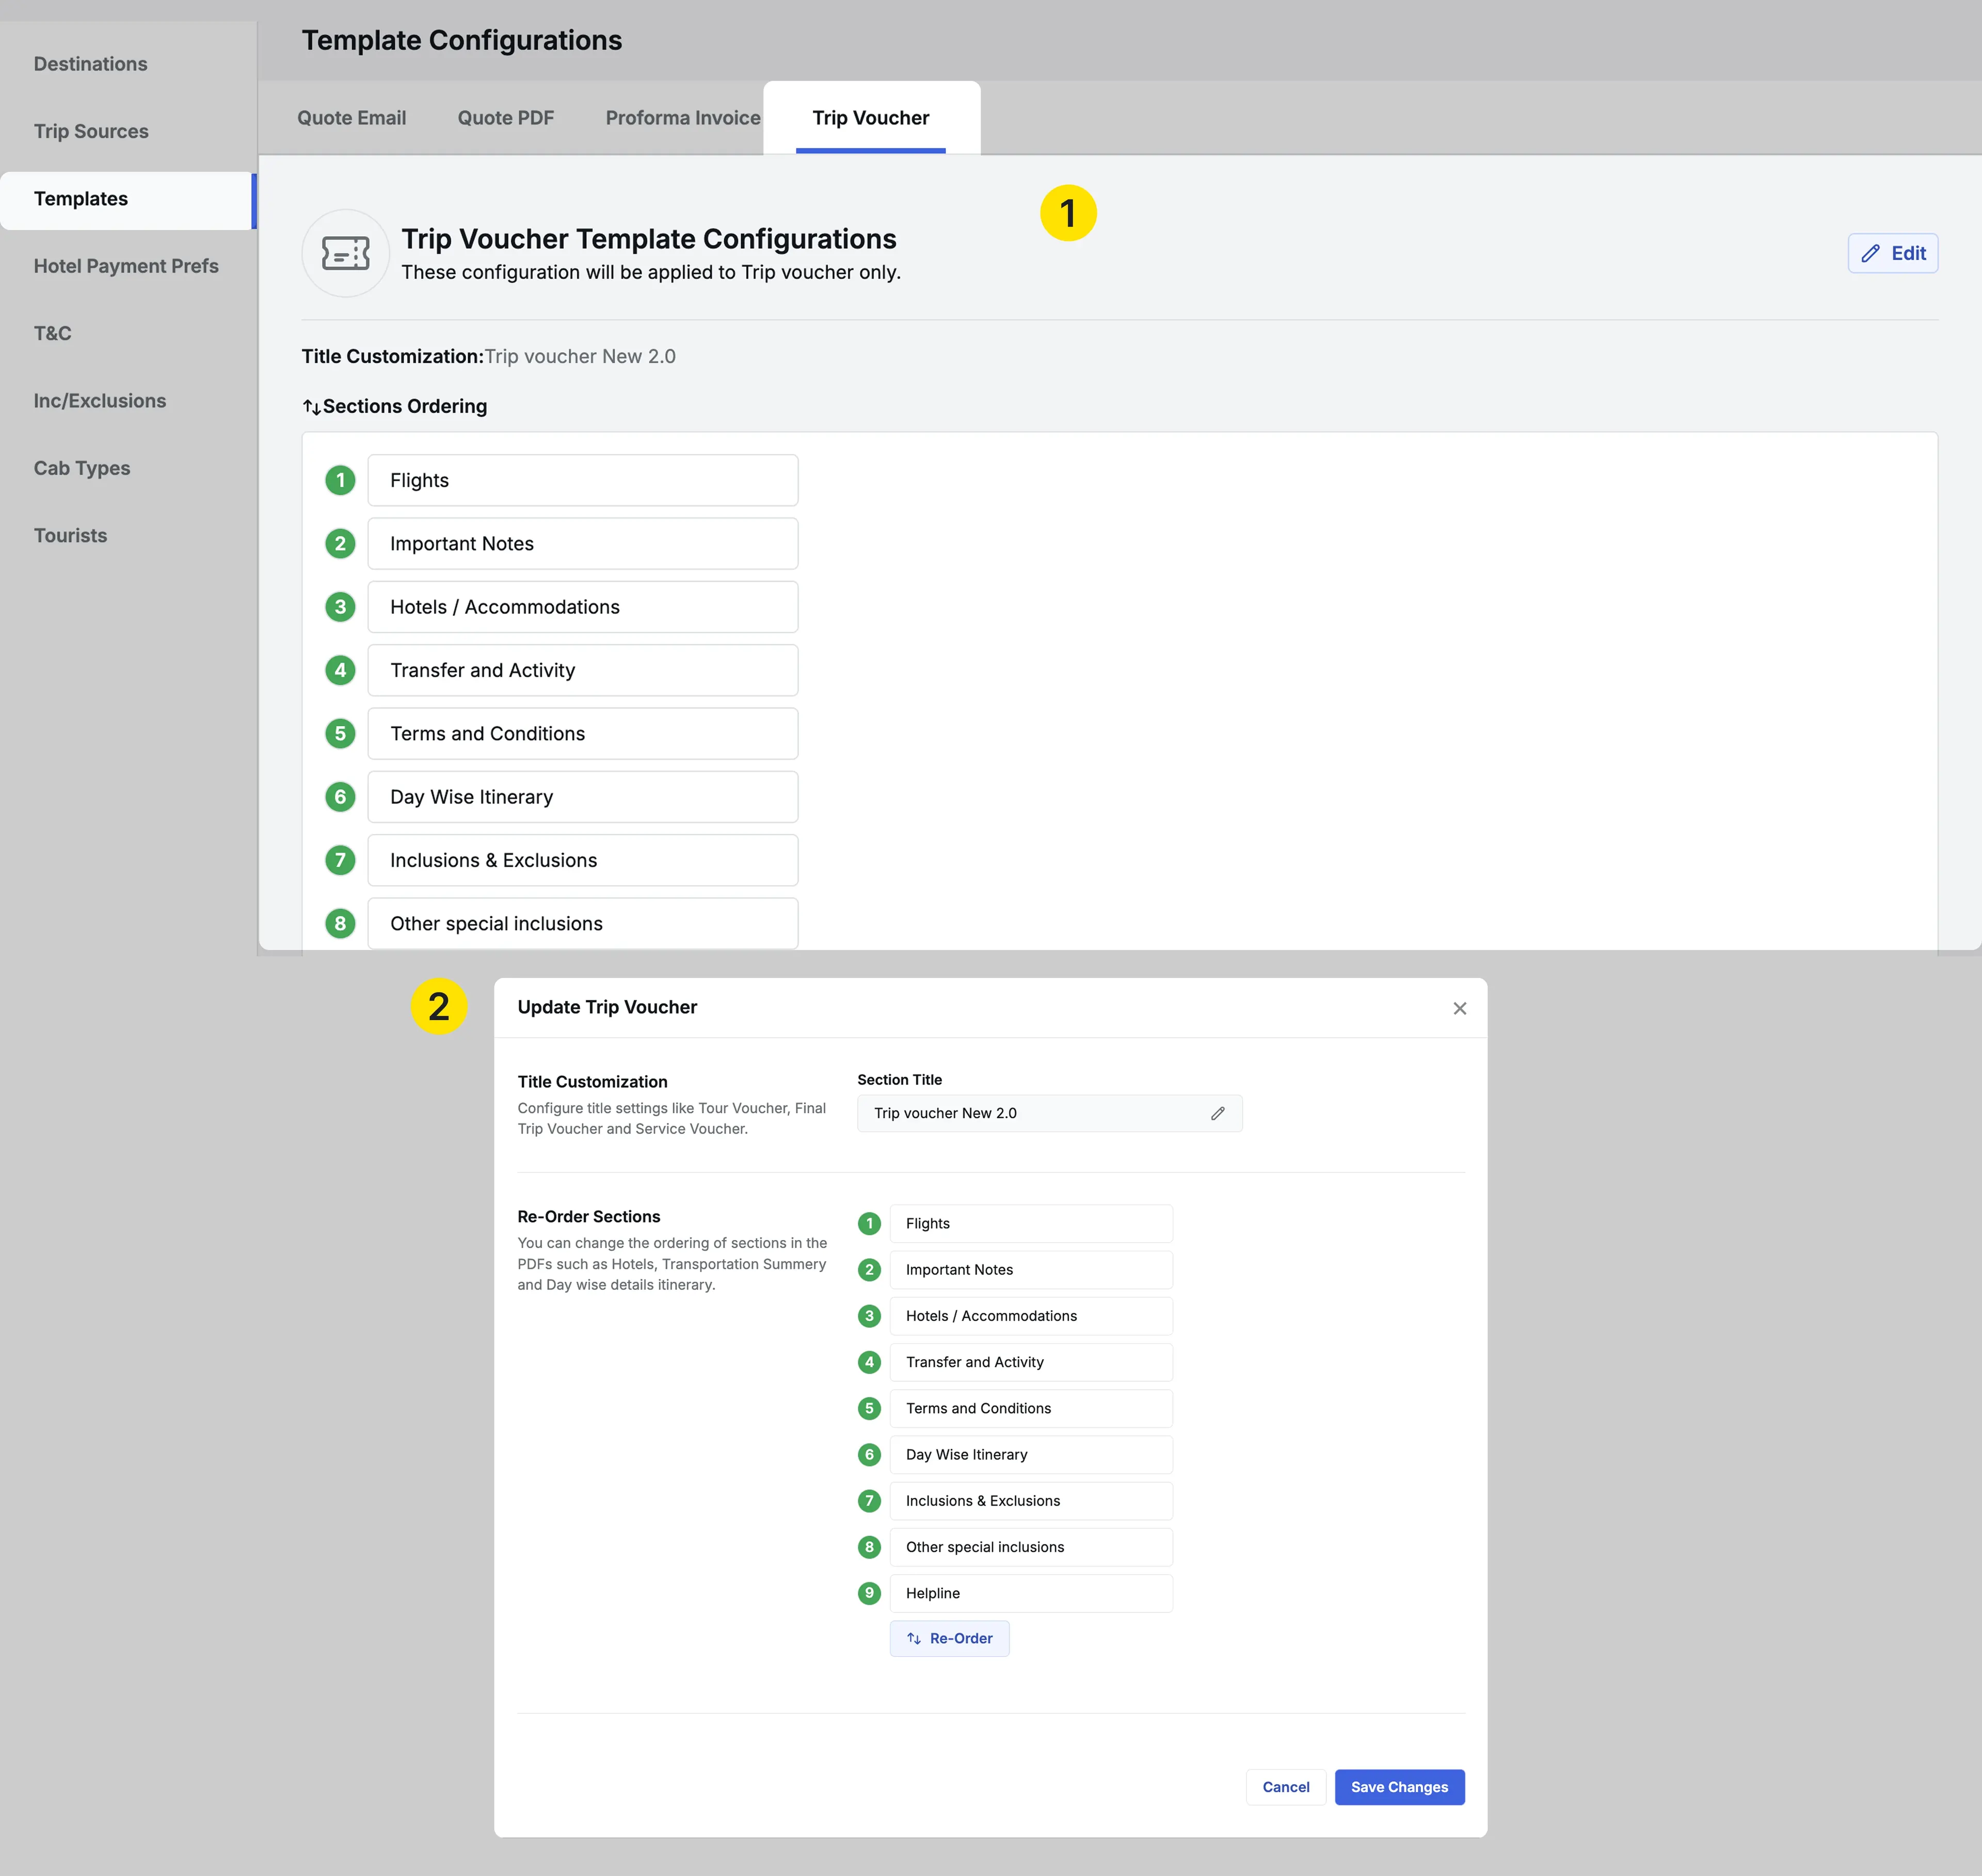1982x1876 pixels.
Task: Open Hotel Payment Prefs in sidebar
Action: coord(126,266)
